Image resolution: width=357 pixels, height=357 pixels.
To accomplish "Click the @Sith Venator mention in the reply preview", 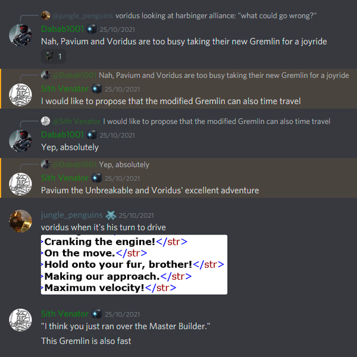I will (x=76, y=121).
